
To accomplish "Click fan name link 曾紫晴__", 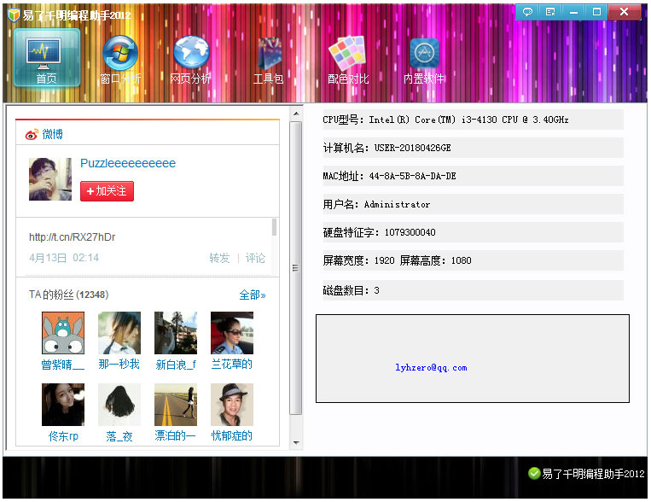I will [62, 365].
